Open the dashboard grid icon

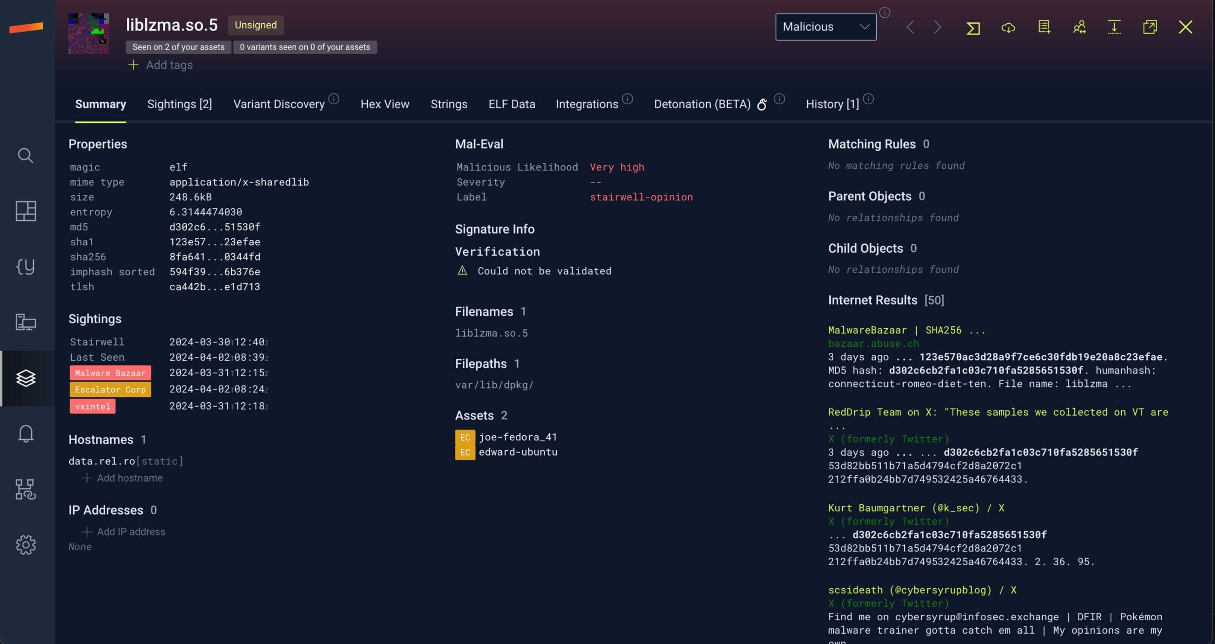click(x=26, y=211)
